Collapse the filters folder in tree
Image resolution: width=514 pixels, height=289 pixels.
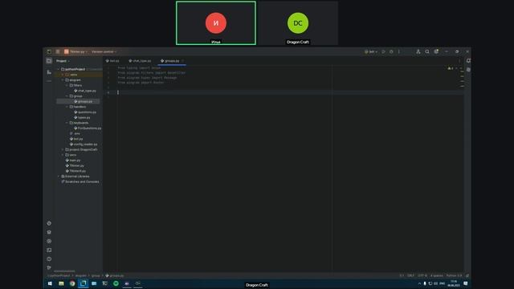tap(67, 85)
